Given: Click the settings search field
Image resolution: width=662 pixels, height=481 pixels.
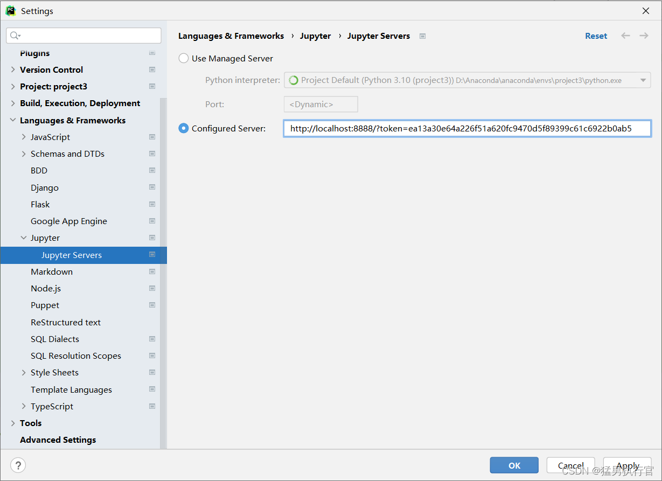Looking at the screenshot, I should tap(83, 36).
